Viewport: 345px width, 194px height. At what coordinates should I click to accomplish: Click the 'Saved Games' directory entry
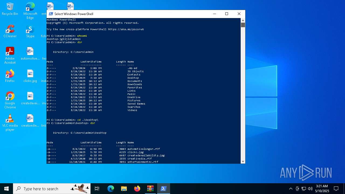tap(136, 104)
